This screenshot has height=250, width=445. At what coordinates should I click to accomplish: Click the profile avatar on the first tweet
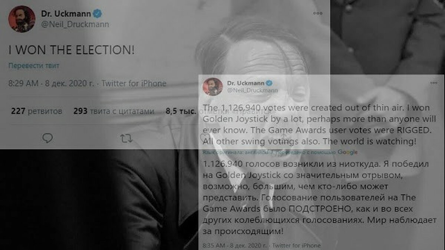[22, 19]
